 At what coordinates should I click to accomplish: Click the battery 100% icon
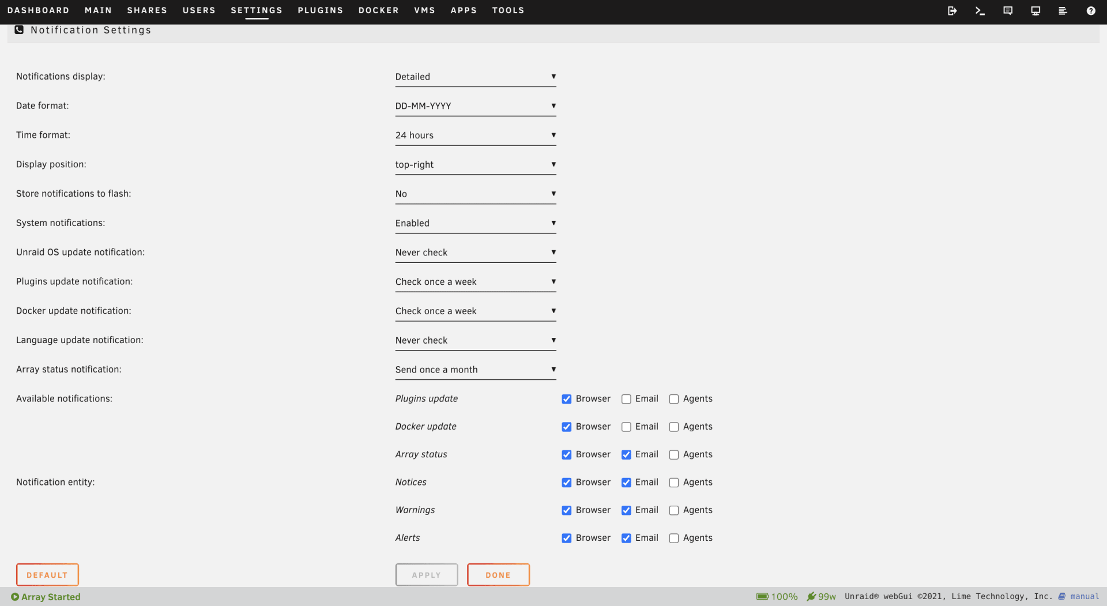point(762,596)
